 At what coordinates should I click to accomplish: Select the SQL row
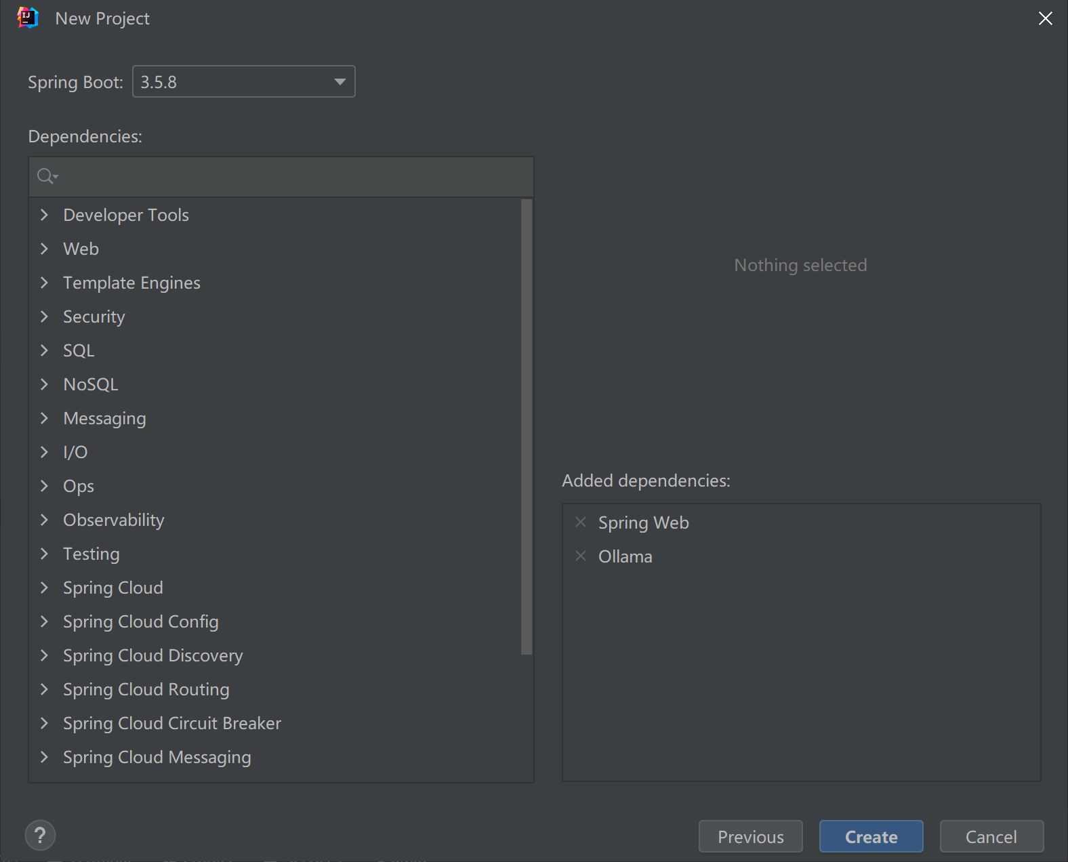click(275, 350)
